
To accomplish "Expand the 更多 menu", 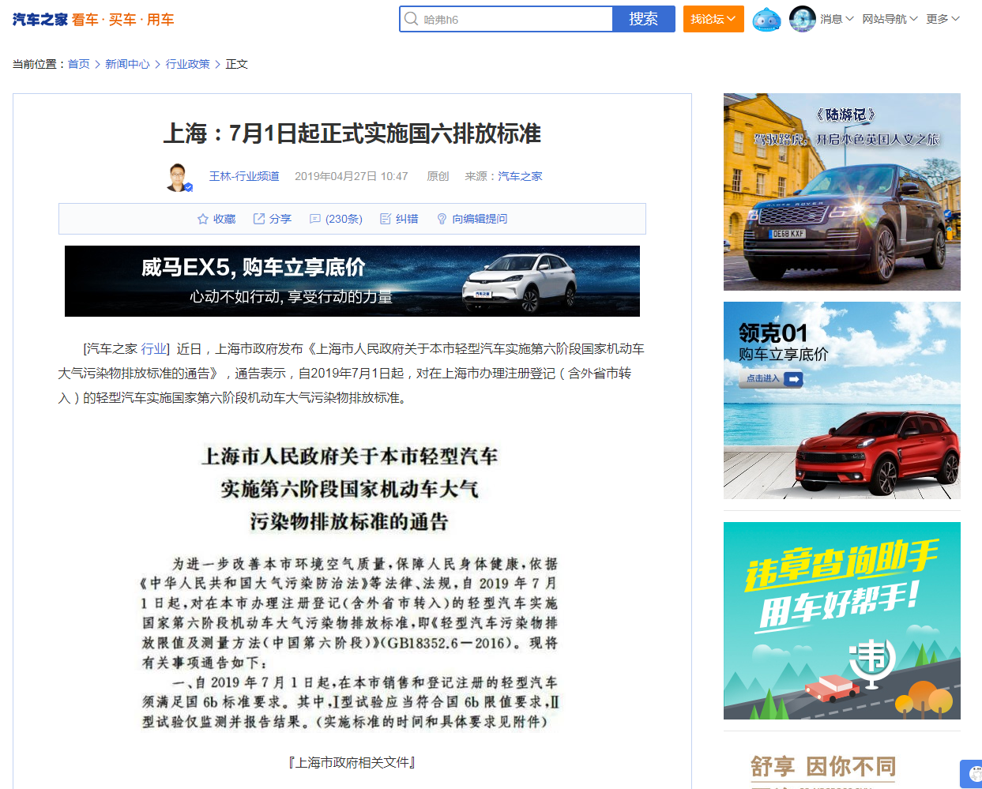I will coord(942,19).
